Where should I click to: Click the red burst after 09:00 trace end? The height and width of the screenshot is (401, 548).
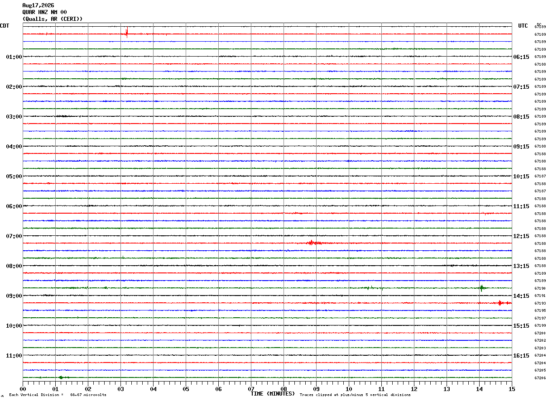[x=500, y=303]
